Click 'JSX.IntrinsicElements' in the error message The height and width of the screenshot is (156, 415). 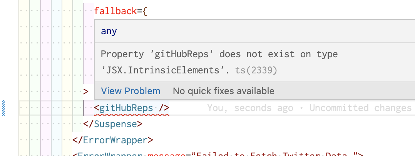pyautogui.click(x=165, y=70)
